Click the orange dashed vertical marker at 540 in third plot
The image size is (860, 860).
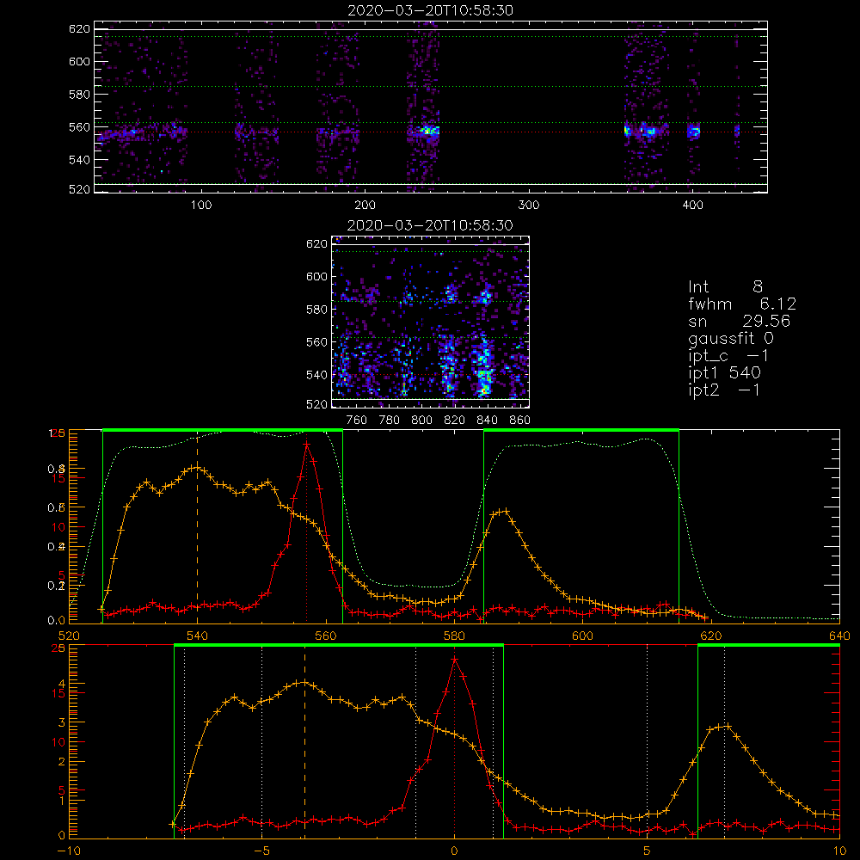(x=198, y=526)
